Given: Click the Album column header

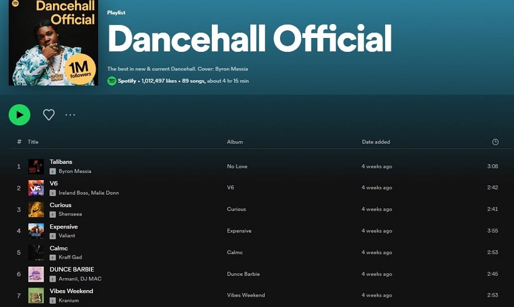Looking at the screenshot, I should 235,142.
